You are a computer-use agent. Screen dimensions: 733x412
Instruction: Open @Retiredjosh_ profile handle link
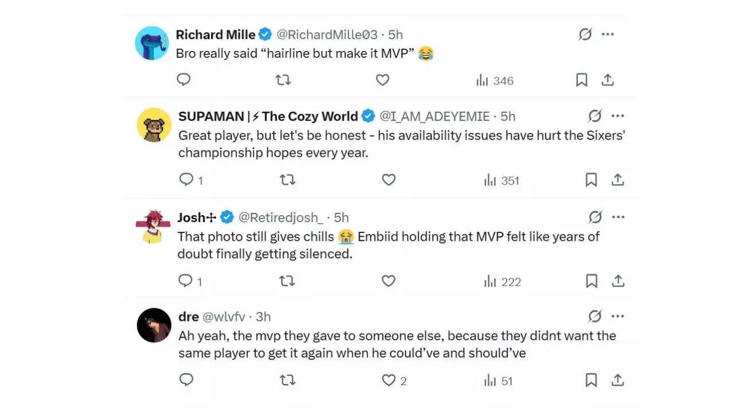pos(281,217)
